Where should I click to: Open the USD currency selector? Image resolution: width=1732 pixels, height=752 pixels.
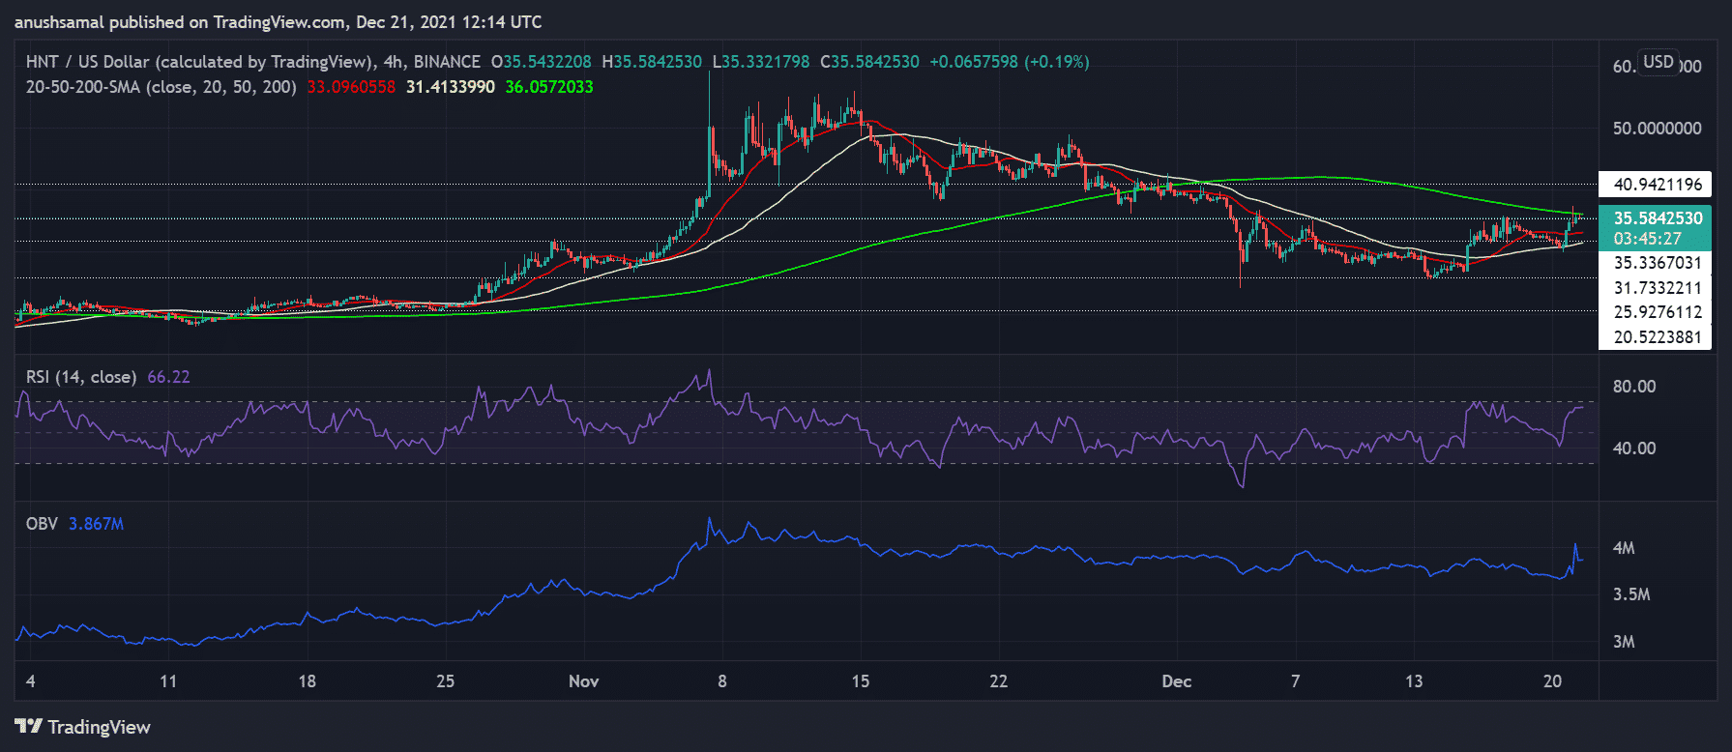pos(1658,62)
